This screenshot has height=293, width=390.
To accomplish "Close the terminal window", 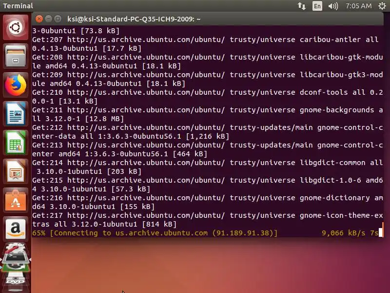I will pyautogui.click(x=39, y=19).
